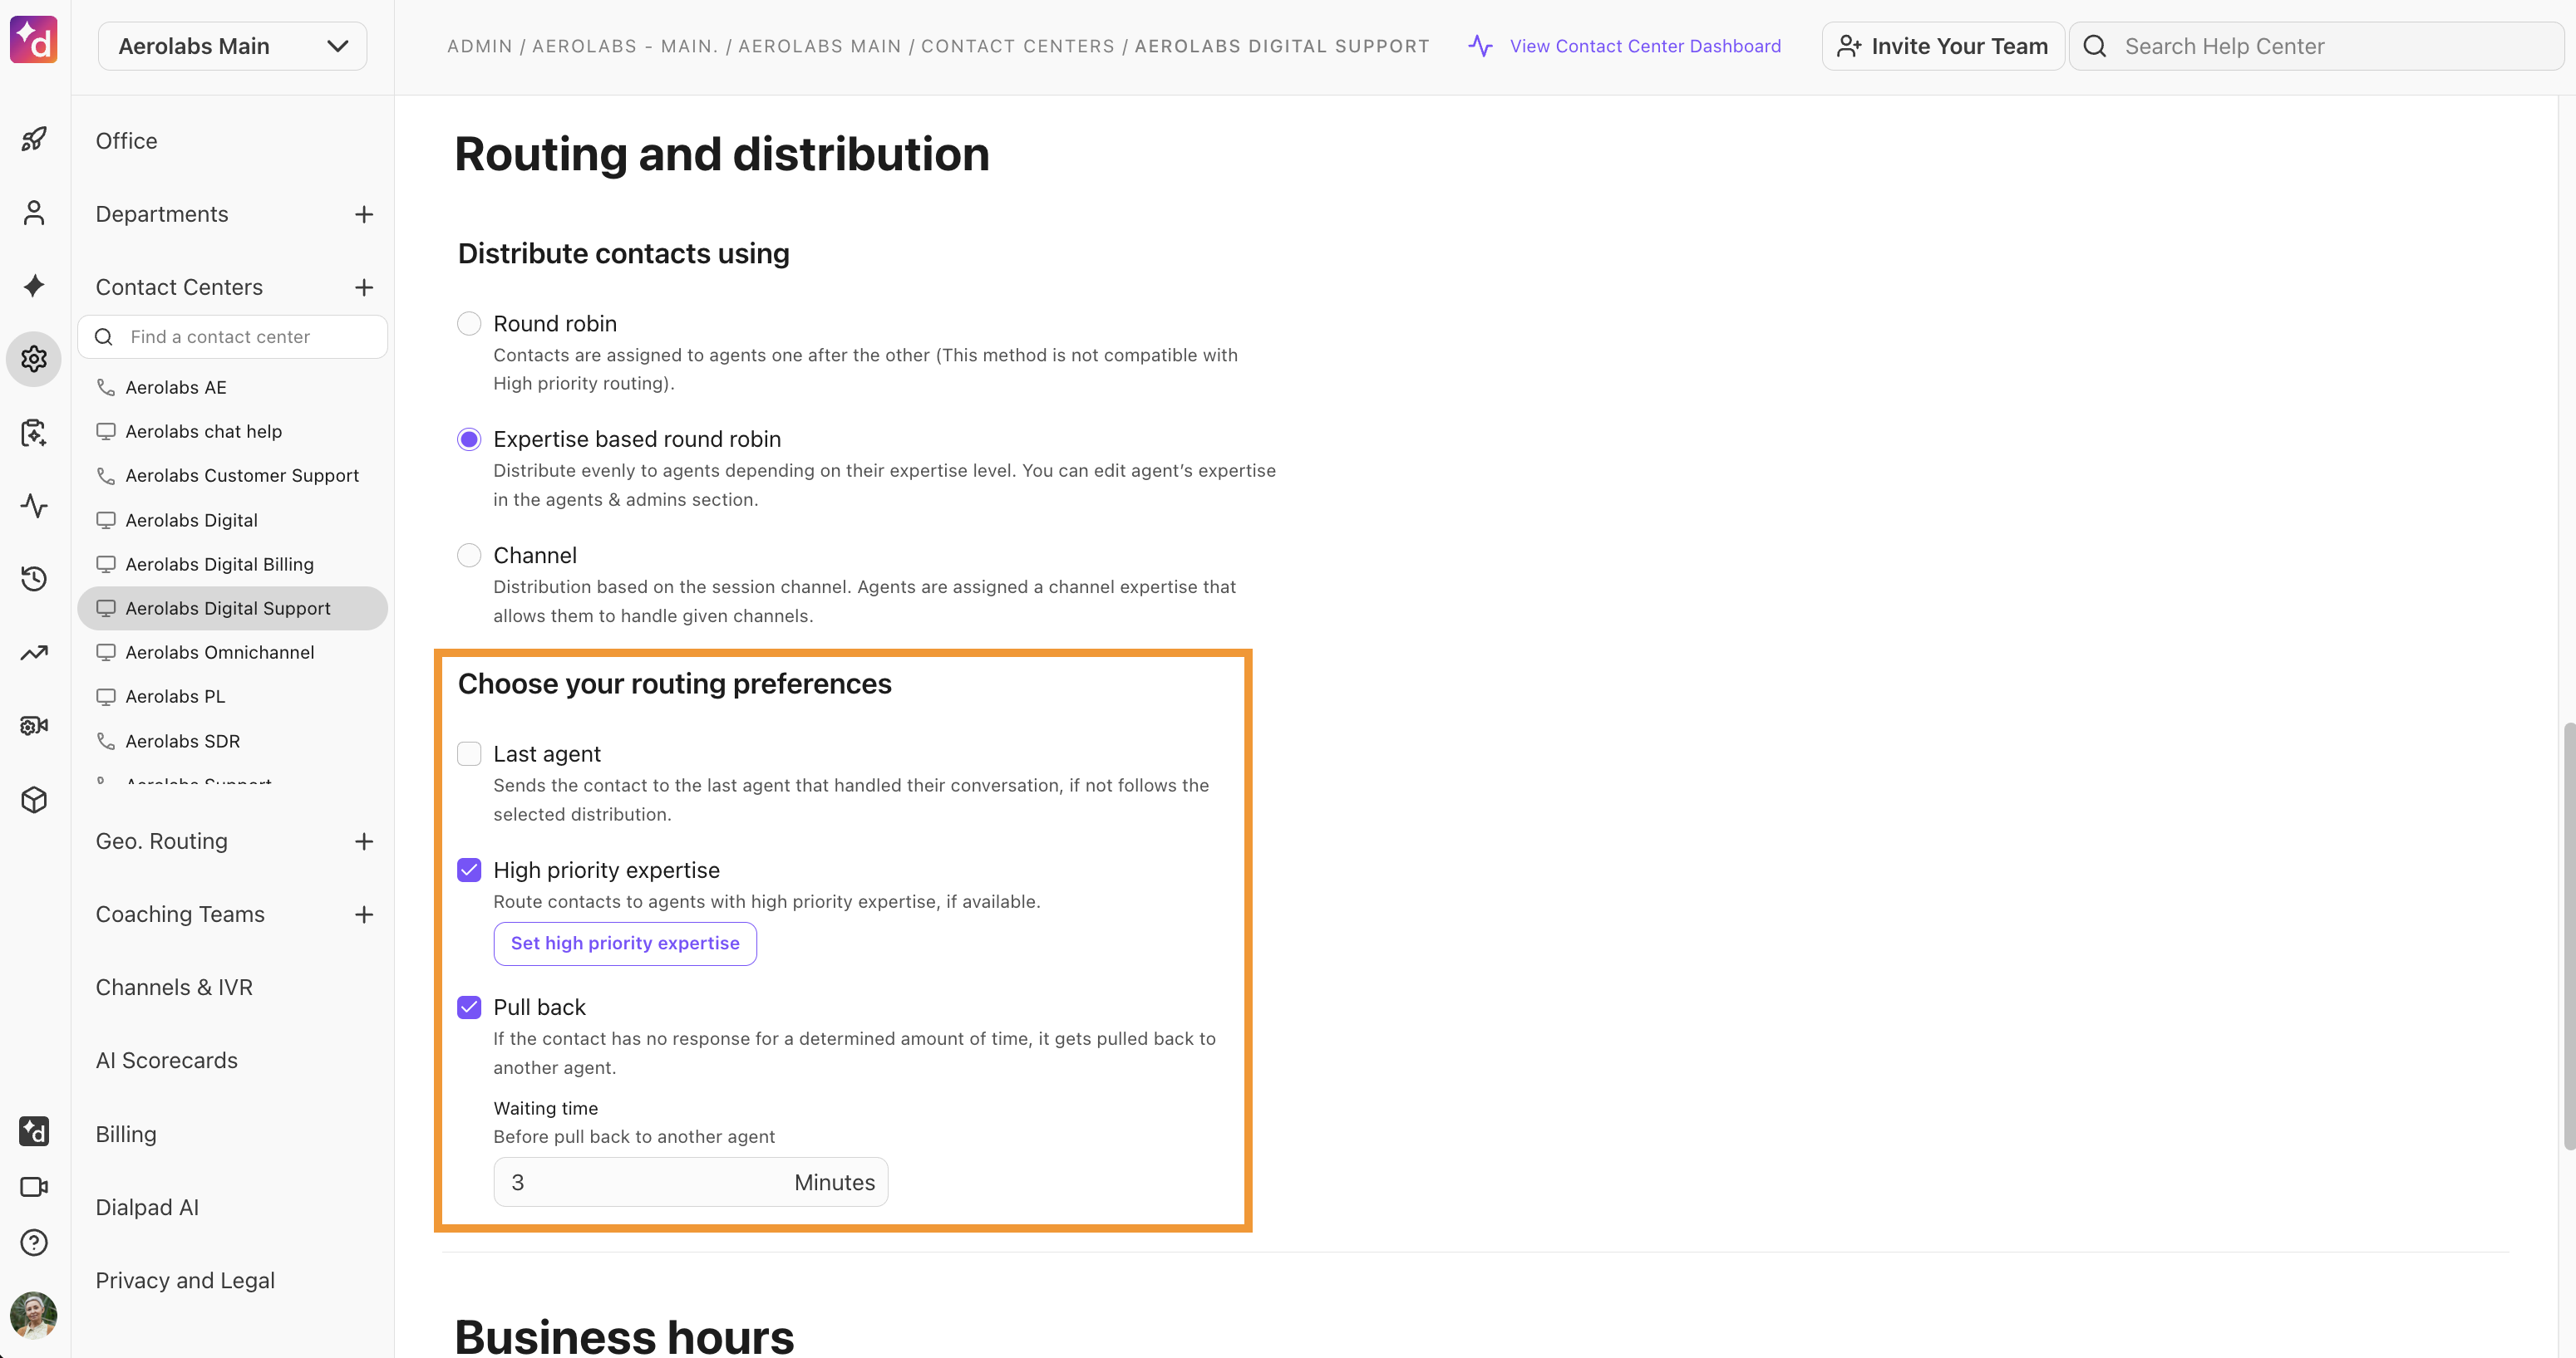Open the trending analytics icon in sidebar

34,653
